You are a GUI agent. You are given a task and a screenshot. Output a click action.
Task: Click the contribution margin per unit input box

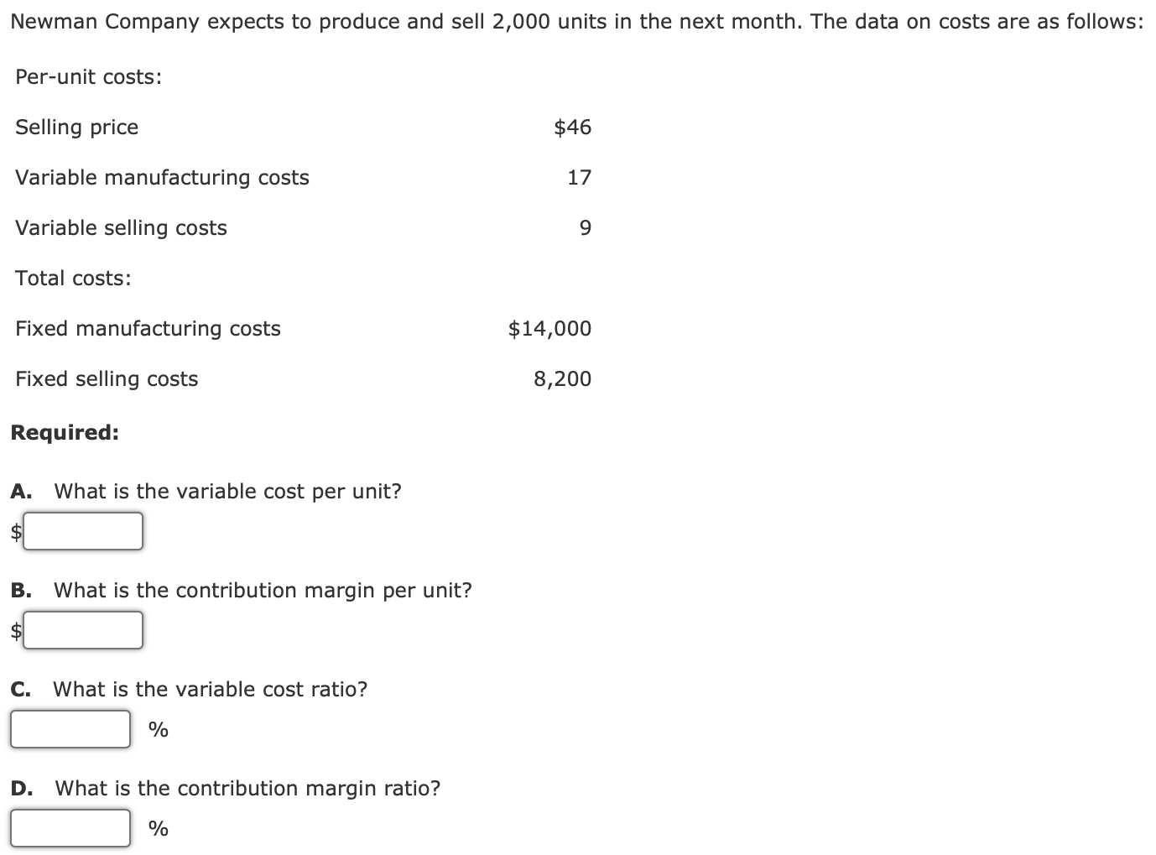pos(82,629)
